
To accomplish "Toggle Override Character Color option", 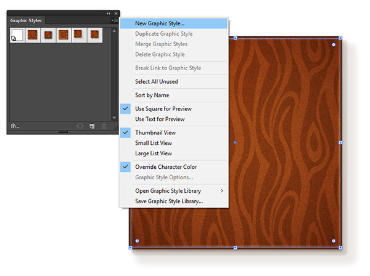I will click(x=166, y=167).
